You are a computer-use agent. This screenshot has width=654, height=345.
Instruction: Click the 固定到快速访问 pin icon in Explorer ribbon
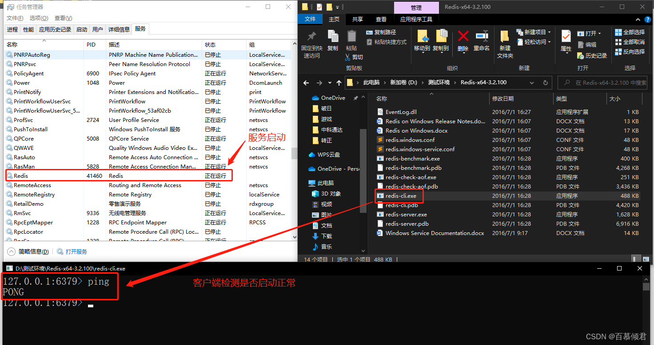click(312, 36)
